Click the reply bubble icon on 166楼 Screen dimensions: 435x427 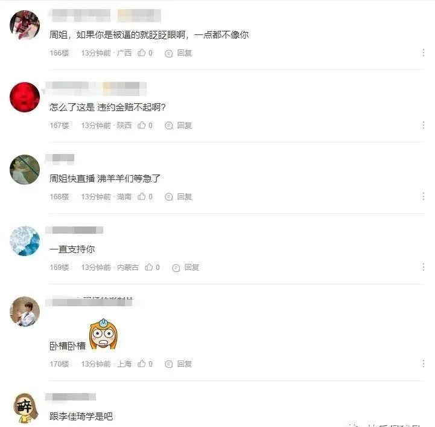169,53
